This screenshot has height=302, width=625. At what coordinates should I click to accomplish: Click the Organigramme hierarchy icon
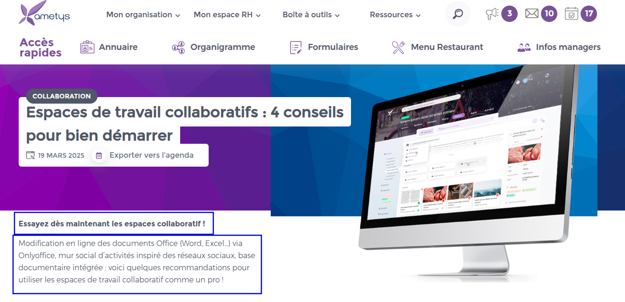(x=178, y=47)
